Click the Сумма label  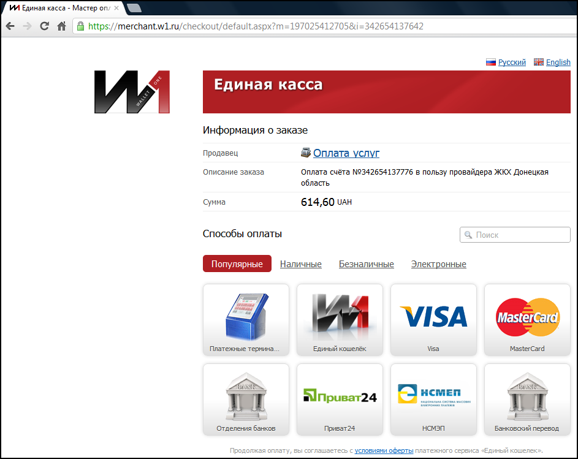(214, 202)
